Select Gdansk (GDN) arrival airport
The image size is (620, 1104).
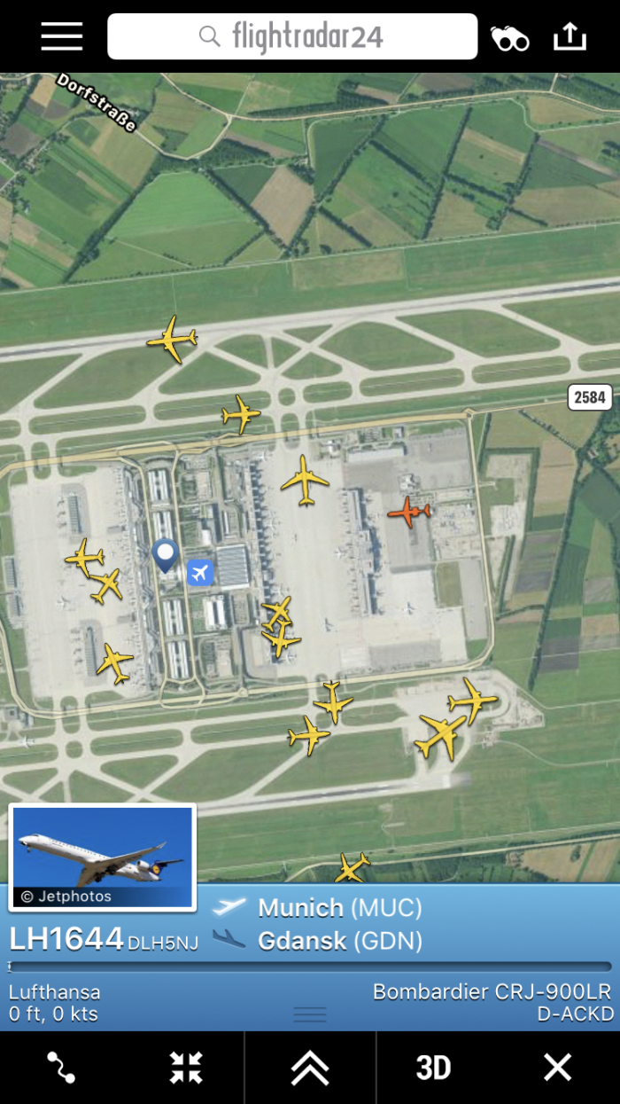click(339, 941)
